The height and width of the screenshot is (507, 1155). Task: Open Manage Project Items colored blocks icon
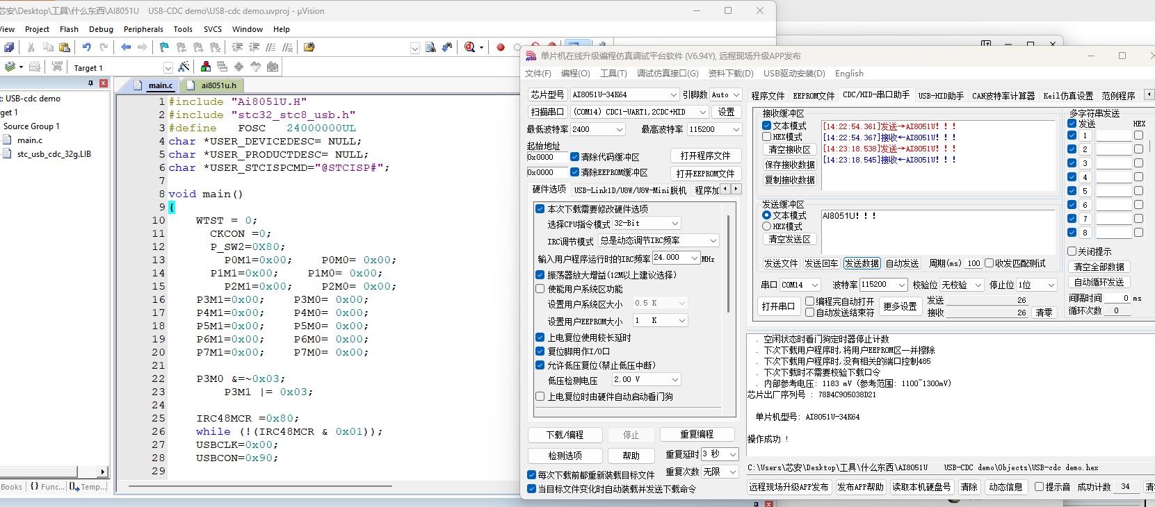pos(206,67)
